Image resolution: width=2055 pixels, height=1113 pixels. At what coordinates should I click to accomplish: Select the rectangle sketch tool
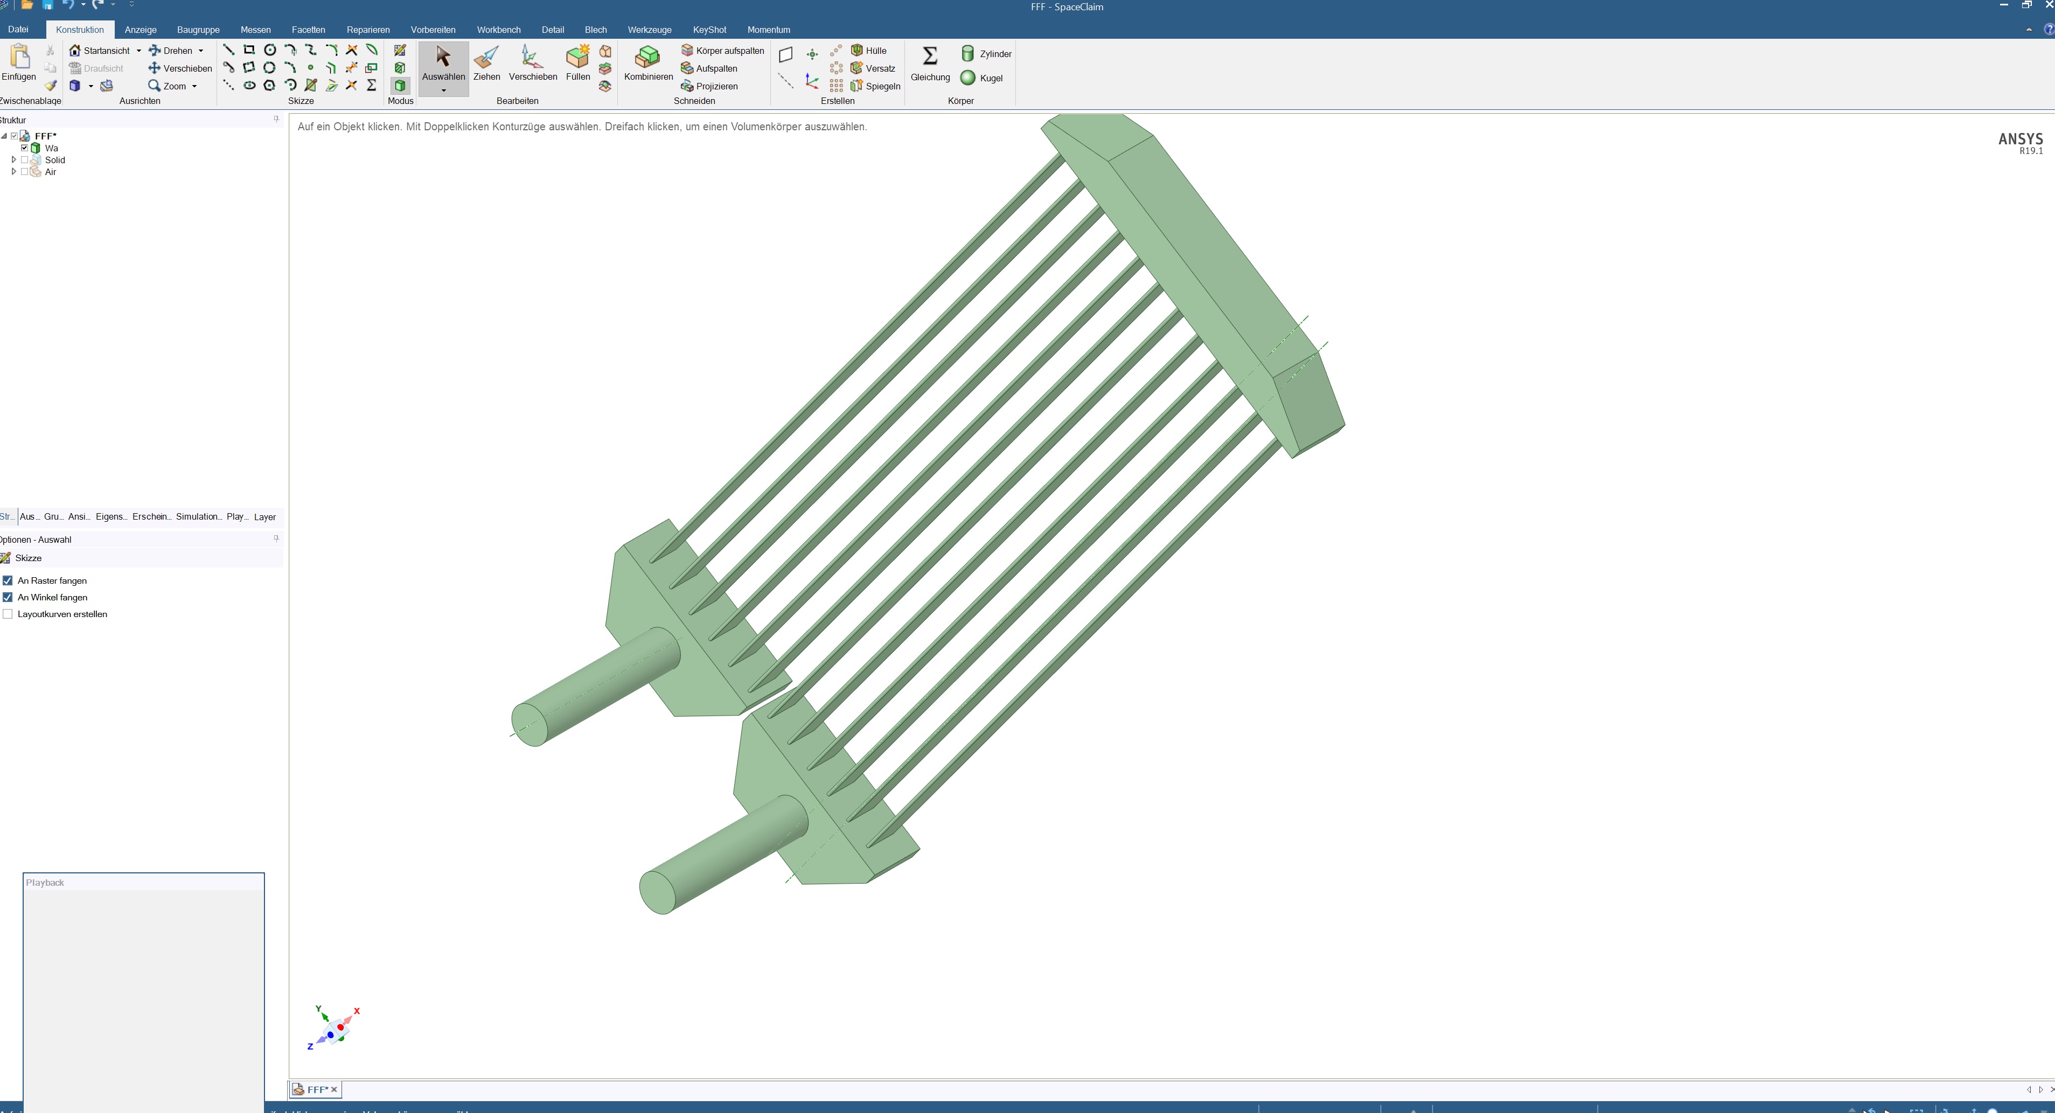pos(249,50)
